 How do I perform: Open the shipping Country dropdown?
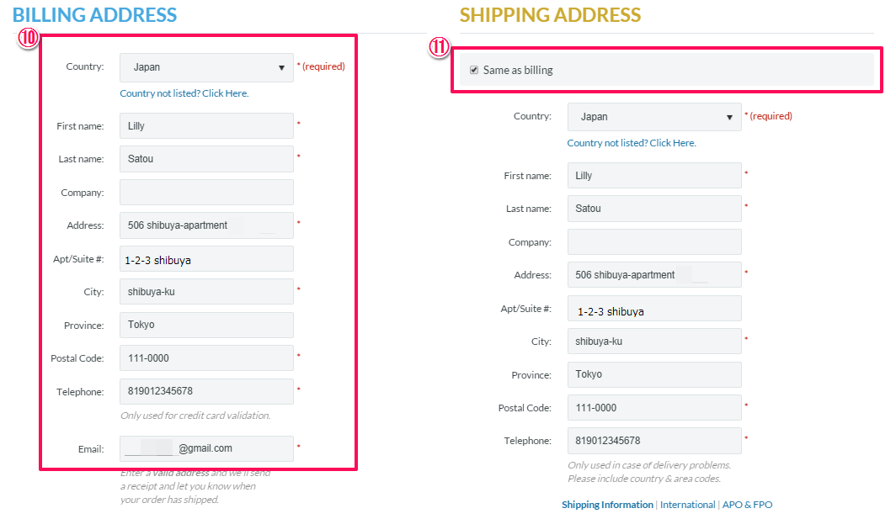653,117
